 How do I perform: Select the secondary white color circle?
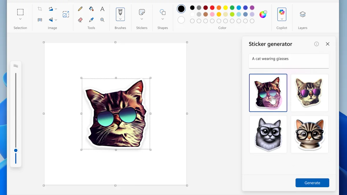181,20
